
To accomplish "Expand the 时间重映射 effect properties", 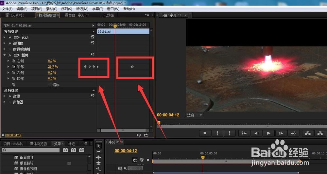I will [5, 49].
